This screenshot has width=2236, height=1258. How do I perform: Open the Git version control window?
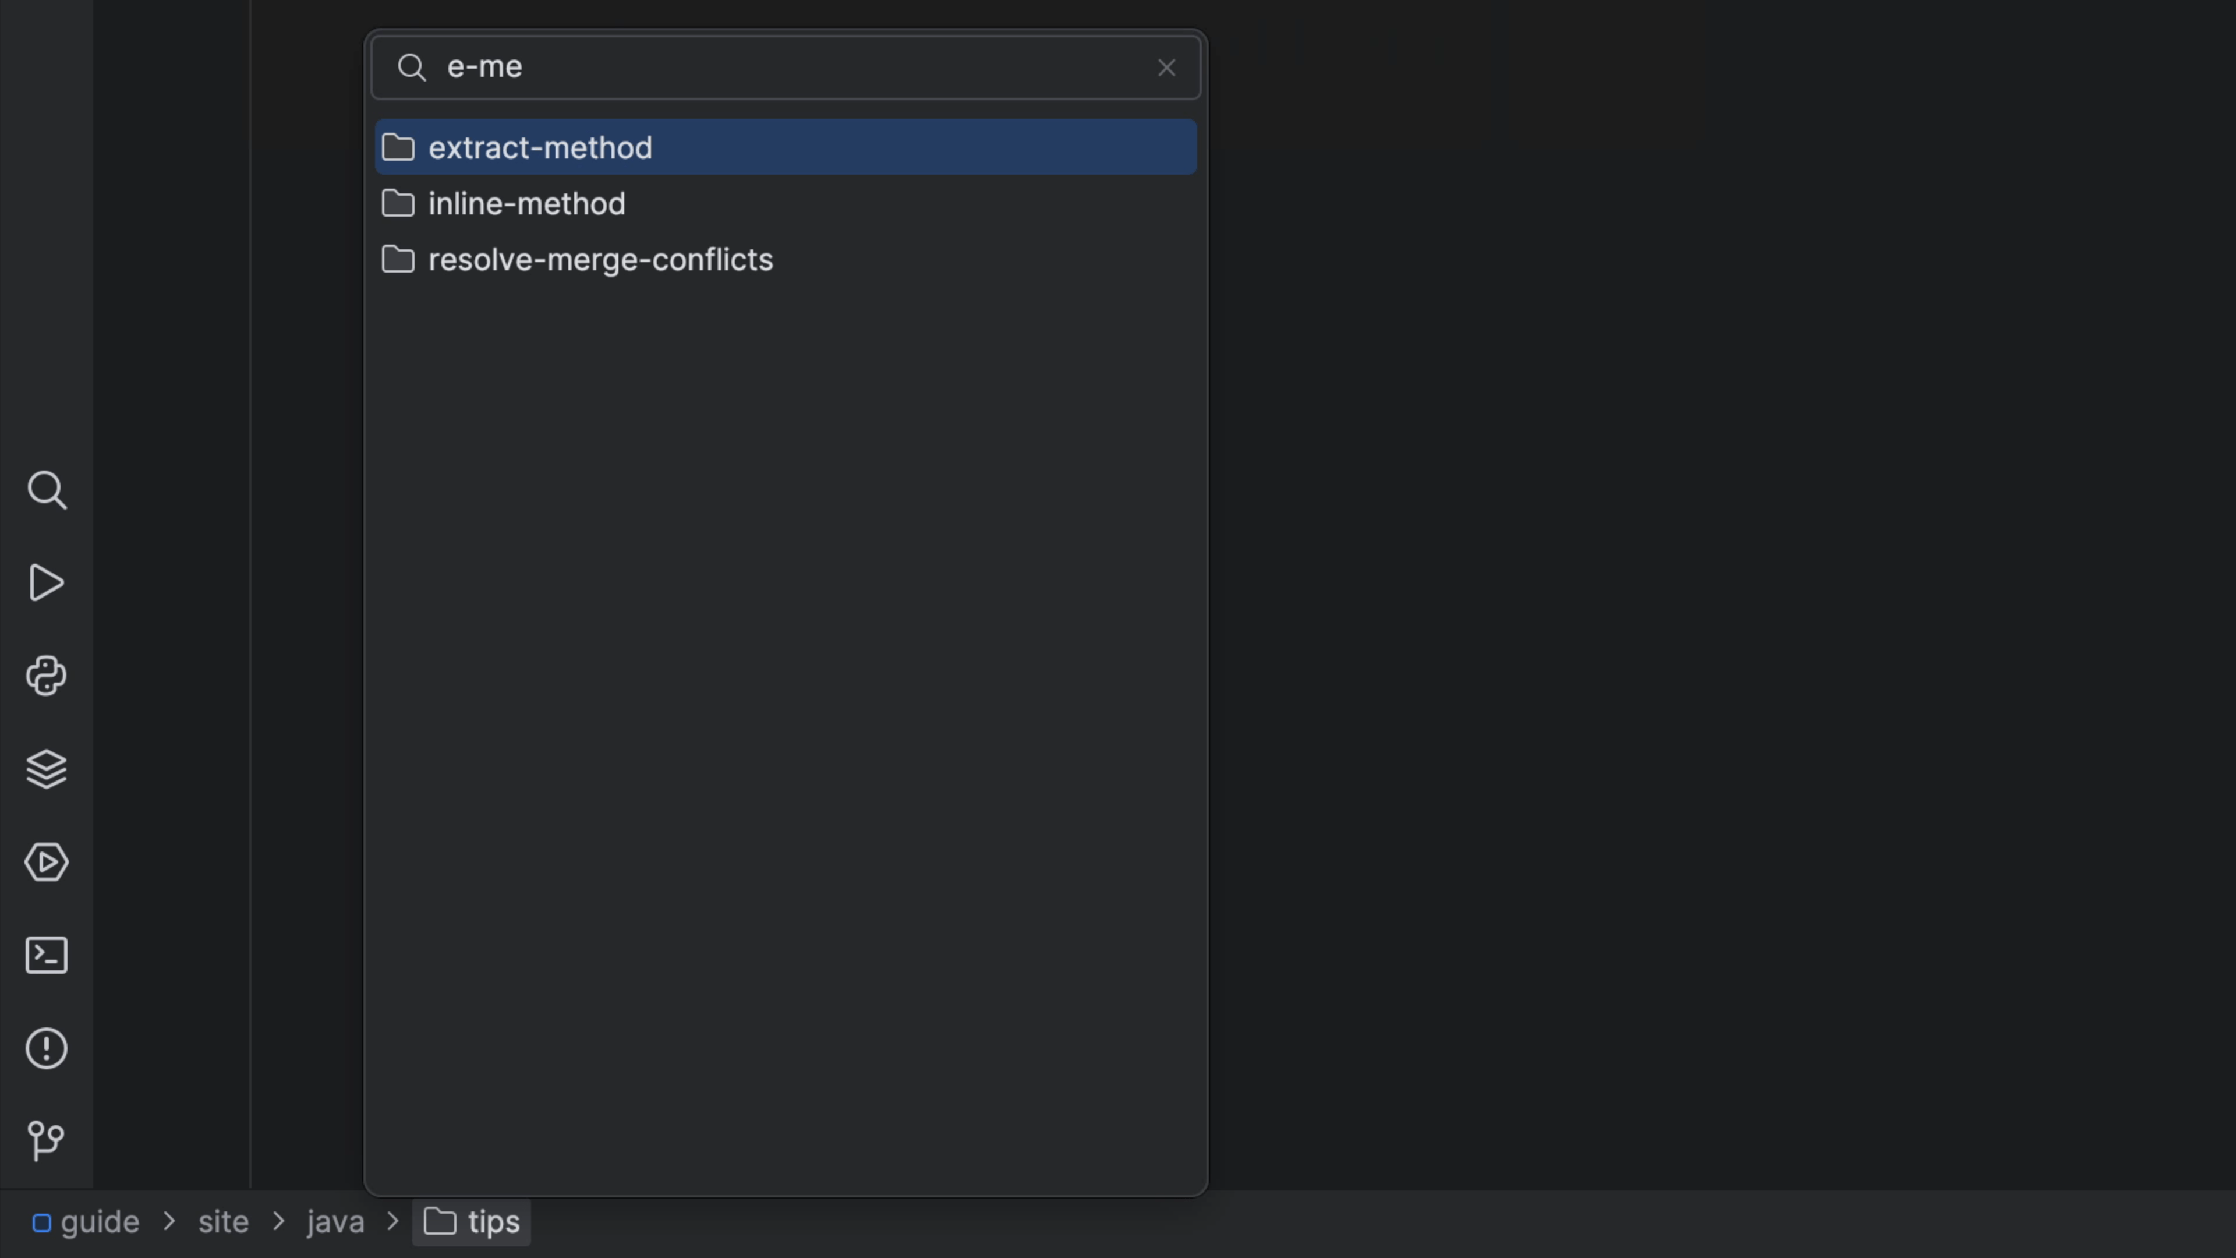click(47, 1140)
